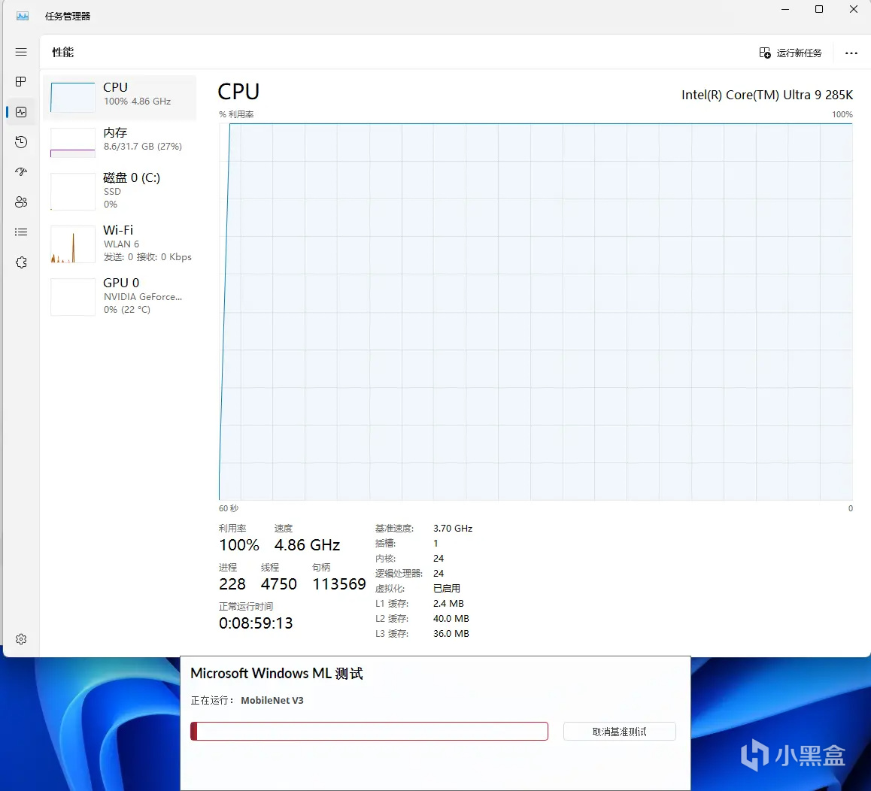Click the CPU usage mini graph thumbnail
The width and height of the screenshot is (871, 791).
73,97
